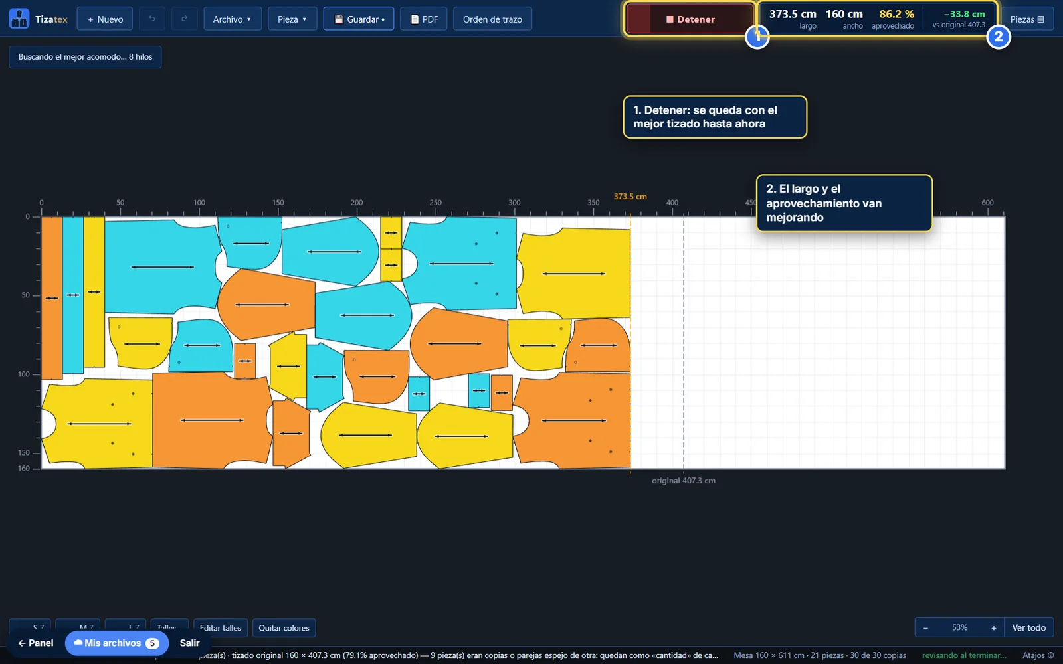
Task: Open the Atajos shortcuts help
Action: (1038, 655)
